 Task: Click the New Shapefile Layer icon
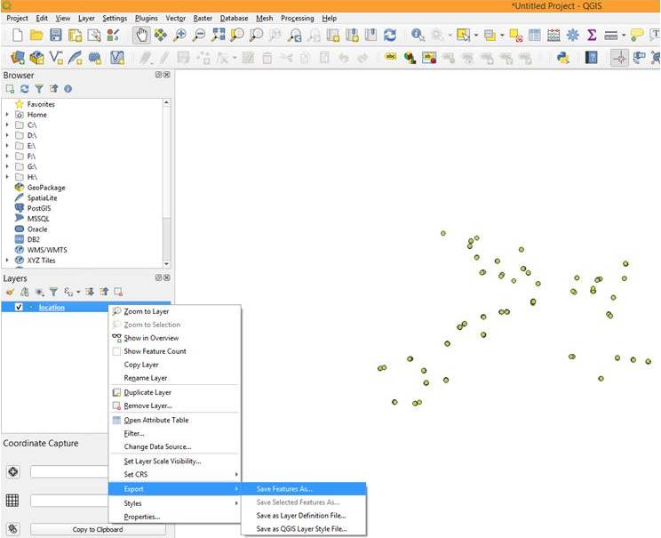[56, 58]
